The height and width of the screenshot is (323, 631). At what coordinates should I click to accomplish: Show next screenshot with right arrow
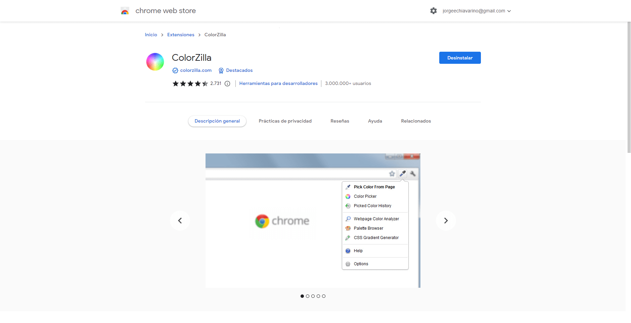pos(446,221)
